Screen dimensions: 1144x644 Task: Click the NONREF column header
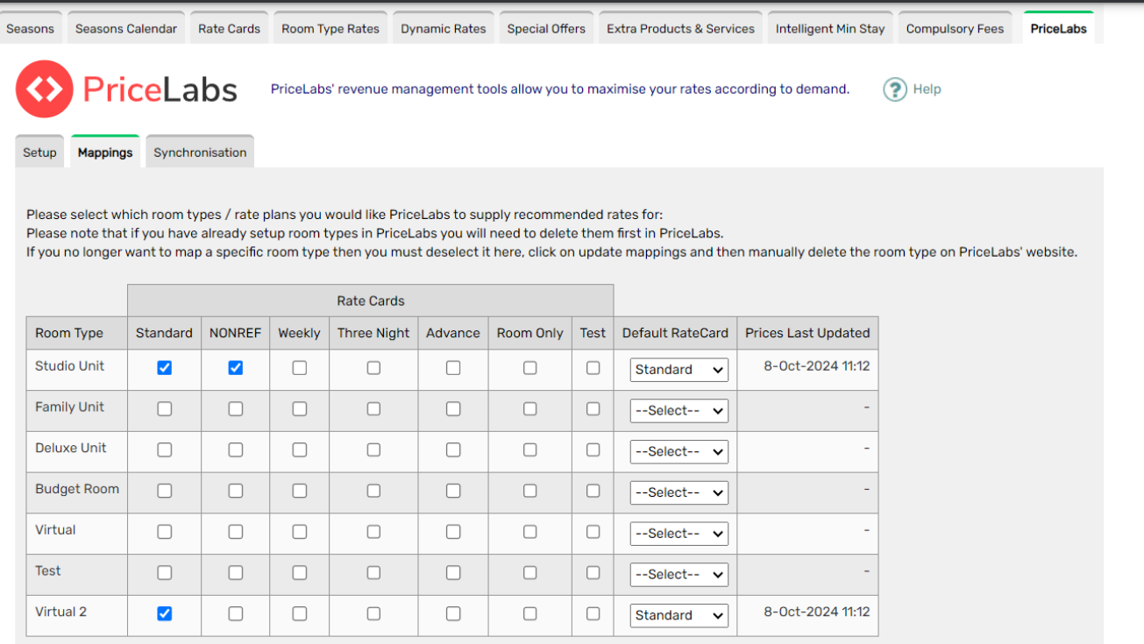click(235, 333)
